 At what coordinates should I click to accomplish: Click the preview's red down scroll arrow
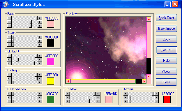tap(149, 77)
